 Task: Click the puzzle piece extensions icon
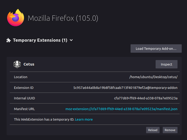coord(9,40)
